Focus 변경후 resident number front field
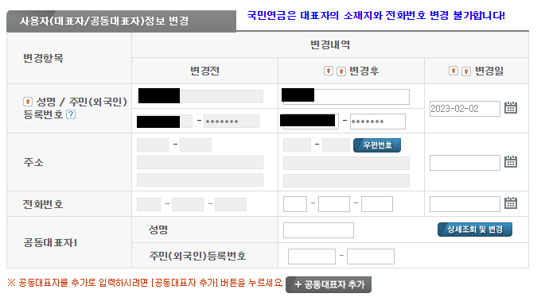The height and width of the screenshot is (301, 541). (x=310, y=122)
